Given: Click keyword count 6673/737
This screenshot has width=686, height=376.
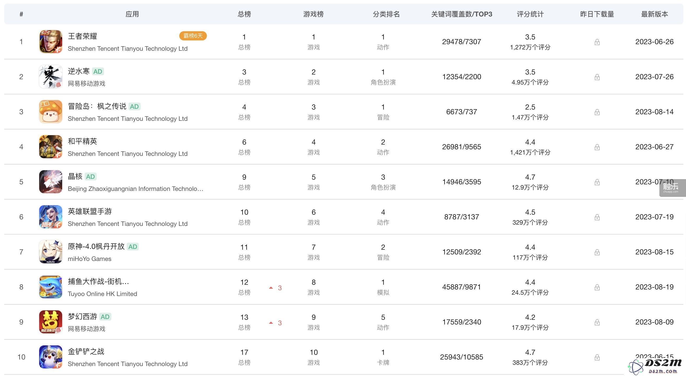Looking at the screenshot, I should pyautogui.click(x=462, y=112).
